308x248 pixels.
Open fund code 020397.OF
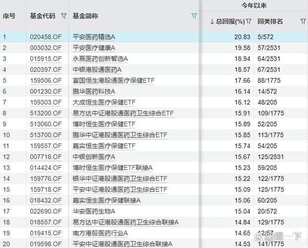click(46, 70)
